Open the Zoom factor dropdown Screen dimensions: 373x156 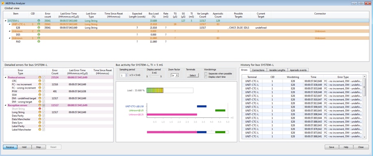pos(175,75)
